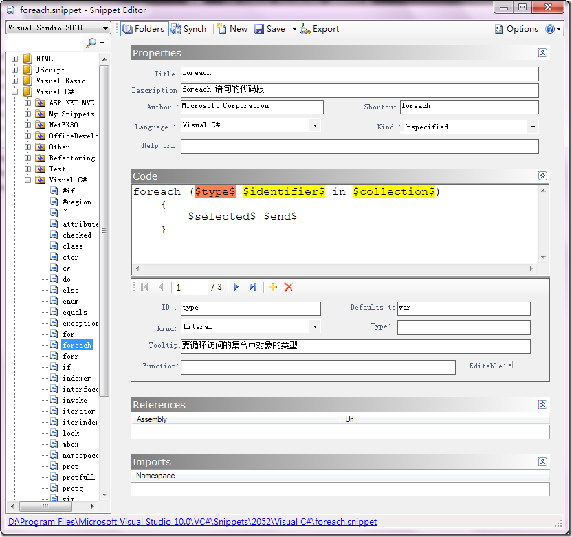The height and width of the screenshot is (537, 572).
Task: Open the foreach.snippet file path link
Action: tap(192, 522)
